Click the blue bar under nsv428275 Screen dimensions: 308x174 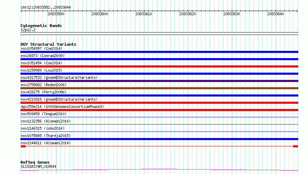(x=159, y=95)
